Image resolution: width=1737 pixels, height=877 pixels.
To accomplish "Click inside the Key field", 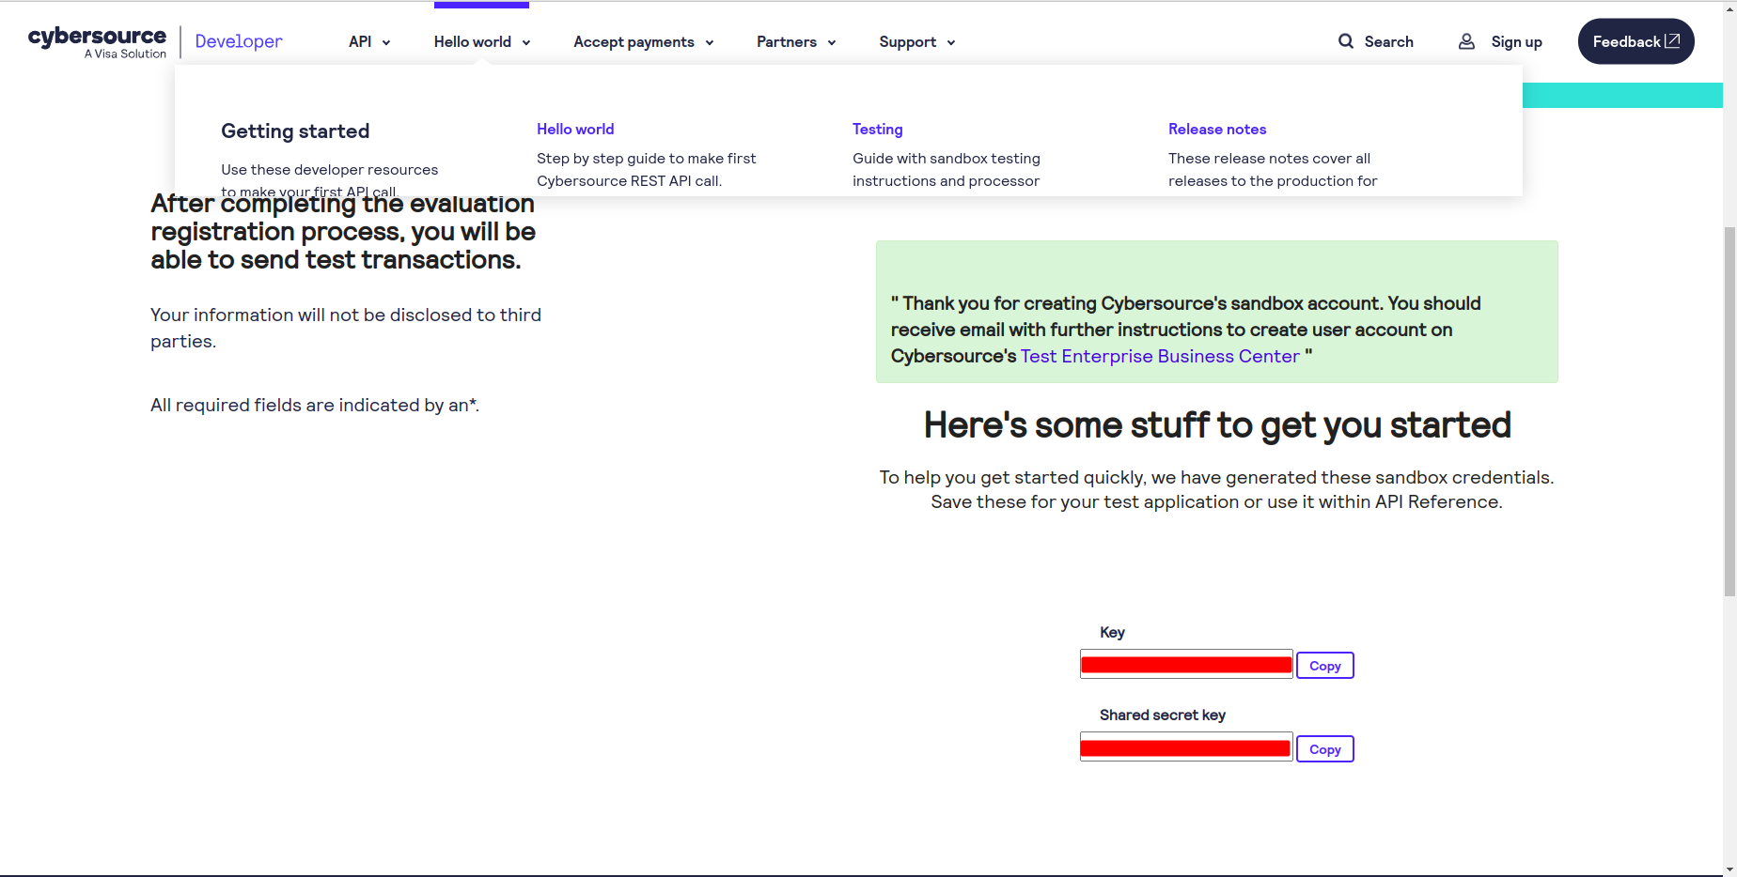I will tap(1186, 665).
